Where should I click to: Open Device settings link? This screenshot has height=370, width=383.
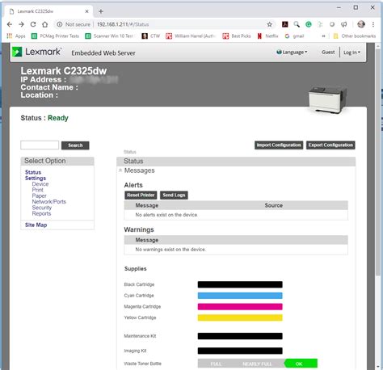click(40, 184)
